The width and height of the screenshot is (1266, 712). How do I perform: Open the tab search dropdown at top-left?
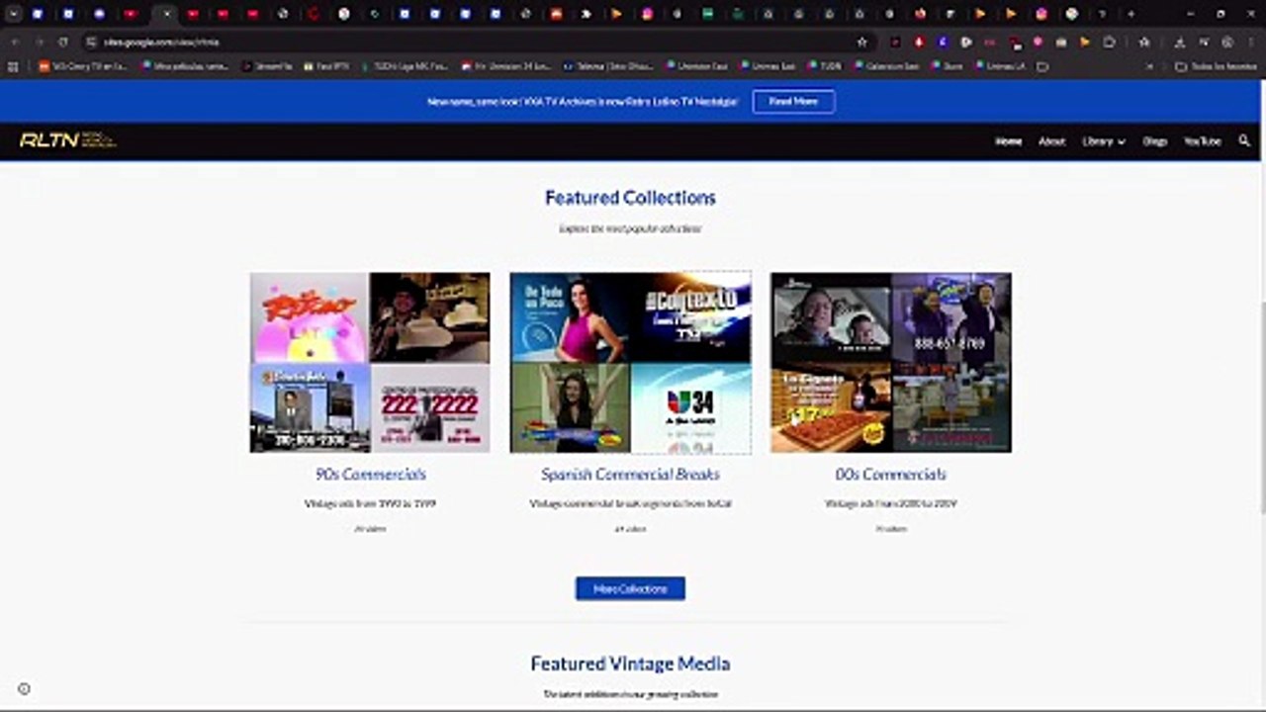14,14
